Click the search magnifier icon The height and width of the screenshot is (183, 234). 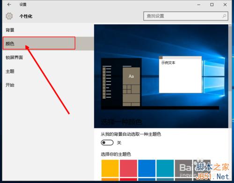(224, 16)
